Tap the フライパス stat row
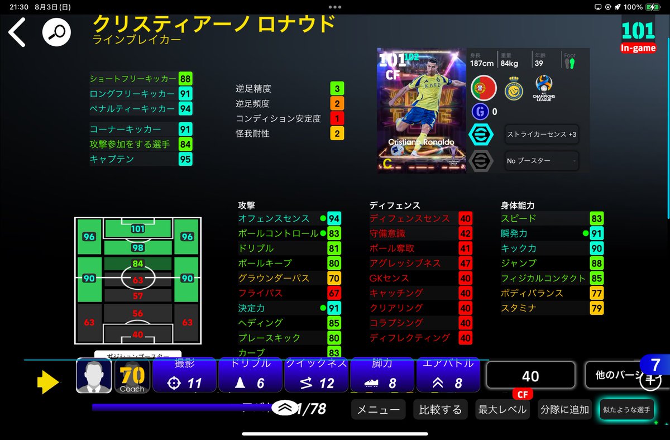 point(289,293)
